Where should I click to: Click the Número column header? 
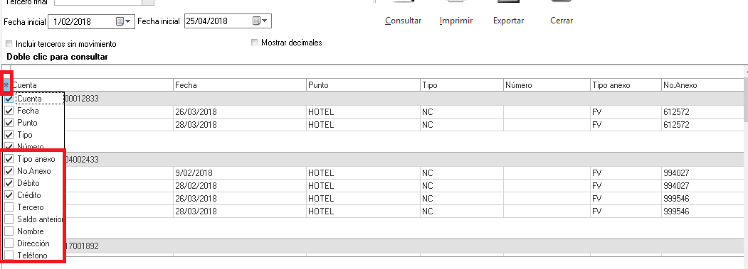[546, 85]
